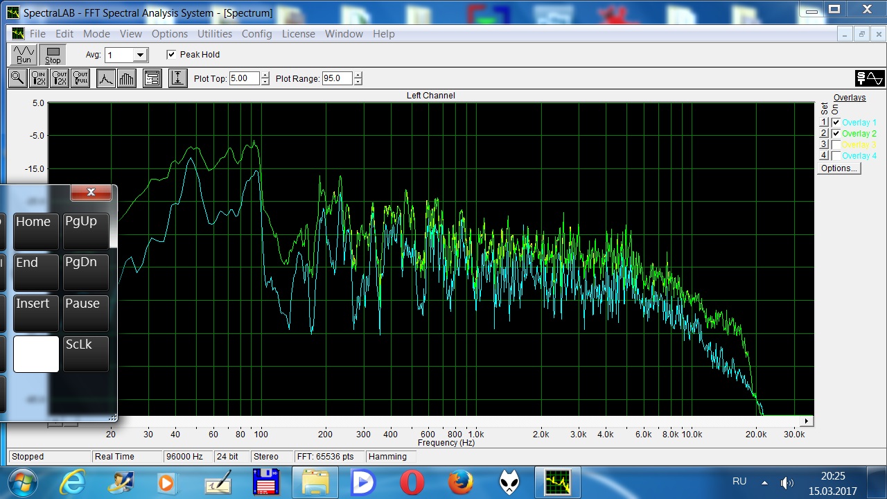This screenshot has height=499, width=887.
Task: Open the Config menu
Action: click(256, 34)
